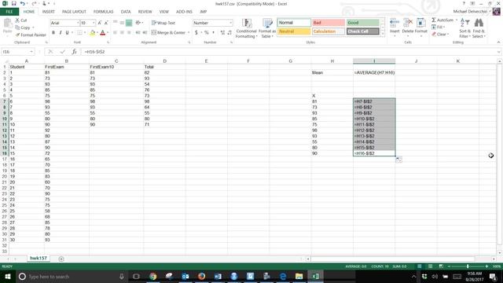Toggle Italic formatting
503x283 pixels.
coord(61,32)
